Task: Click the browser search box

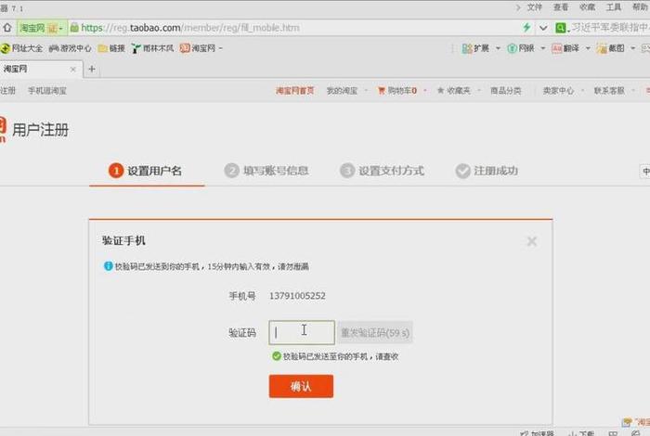Action: tap(609, 28)
